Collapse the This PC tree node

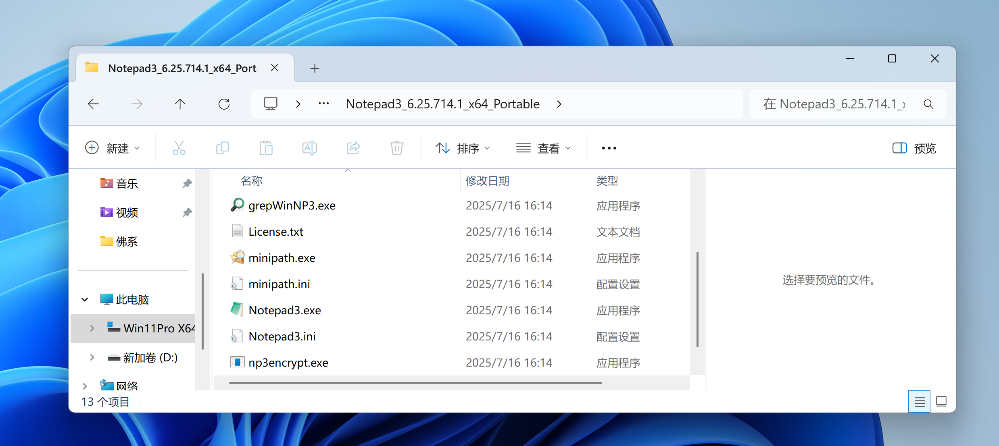click(85, 299)
